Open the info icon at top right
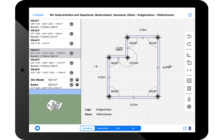Image resolution: width=224 pixels, height=140 pixels. [x=190, y=15]
